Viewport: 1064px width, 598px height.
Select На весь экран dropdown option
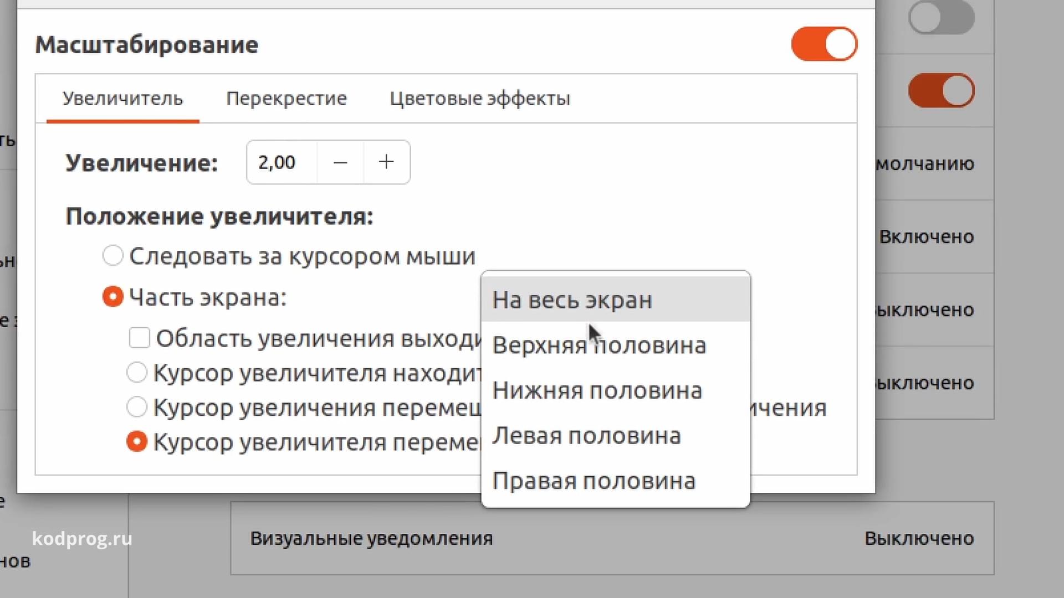tap(572, 298)
